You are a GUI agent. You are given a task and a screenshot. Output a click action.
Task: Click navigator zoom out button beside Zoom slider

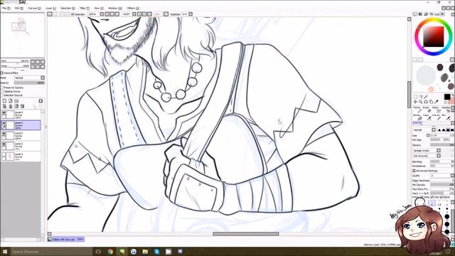(x=33, y=62)
